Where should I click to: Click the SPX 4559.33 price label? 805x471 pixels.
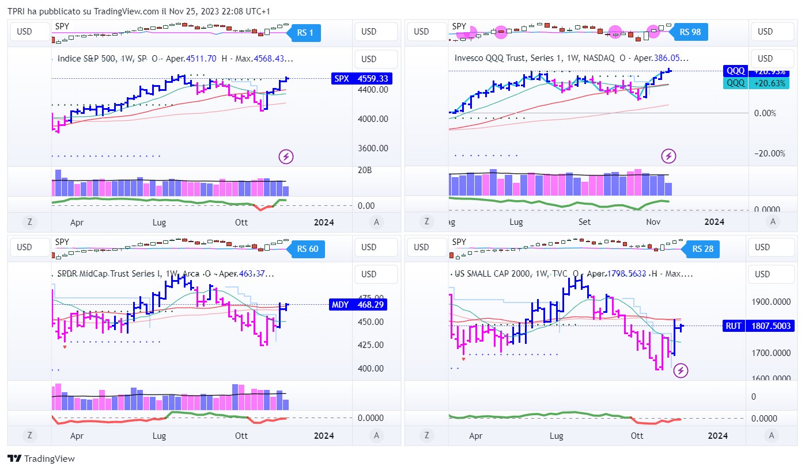coord(361,79)
